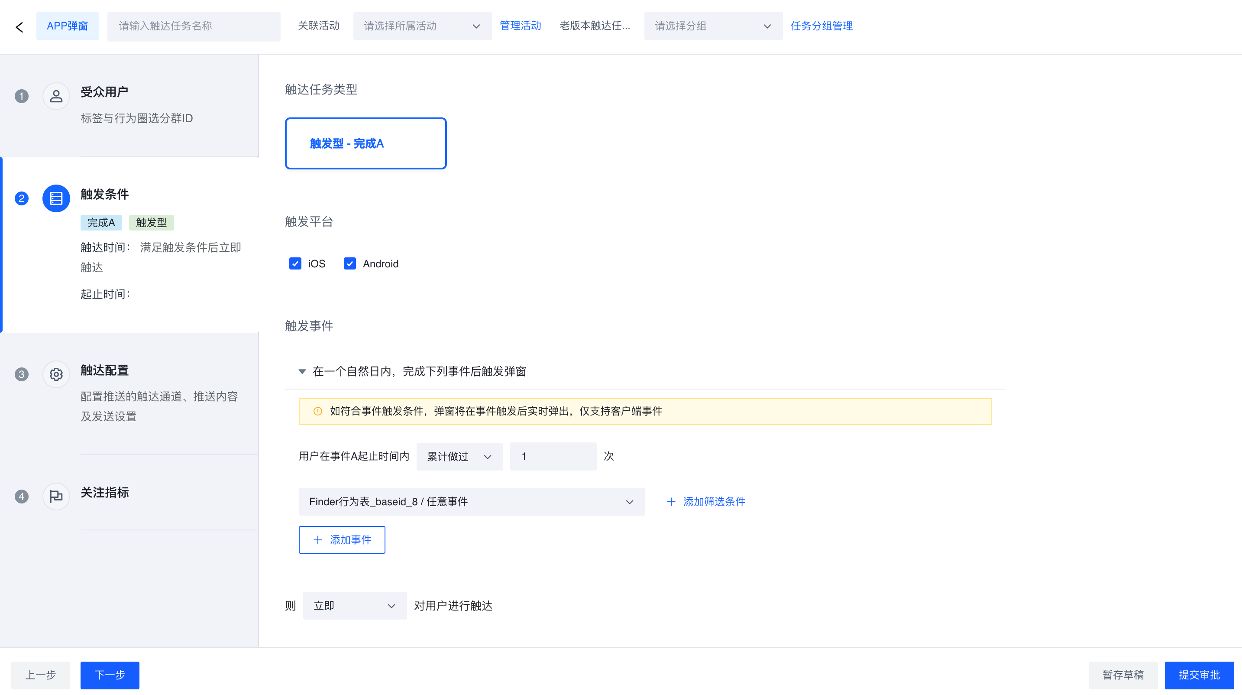This screenshot has height=695, width=1242.
Task: Select the 触发型 - 完成A task type card
Action: [365, 143]
